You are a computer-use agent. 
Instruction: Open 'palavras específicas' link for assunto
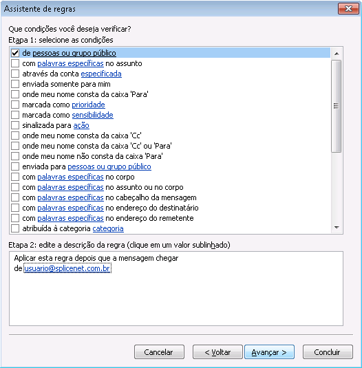pyautogui.click(x=70, y=63)
